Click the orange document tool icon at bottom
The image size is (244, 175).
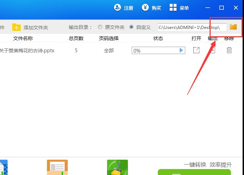tap(57, 167)
